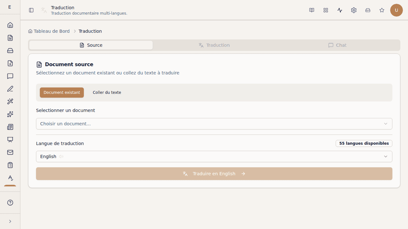This screenshot has height=229, width=408.
Task: Open the mail envelope icon in the sidebar
Action: (10, 152)
